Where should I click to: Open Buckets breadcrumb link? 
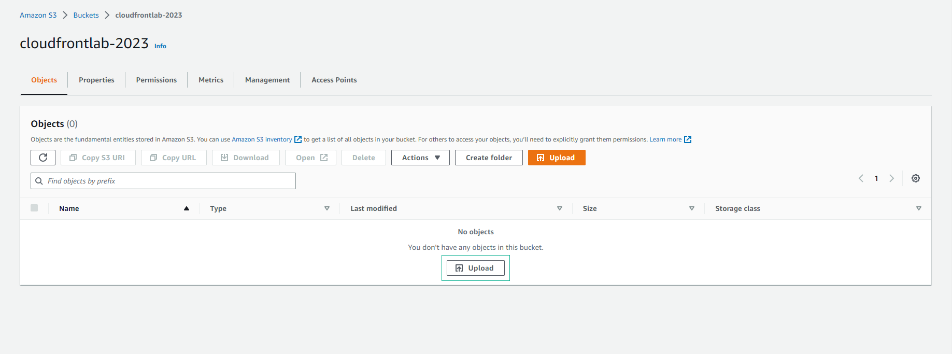(x=86, y=15)
